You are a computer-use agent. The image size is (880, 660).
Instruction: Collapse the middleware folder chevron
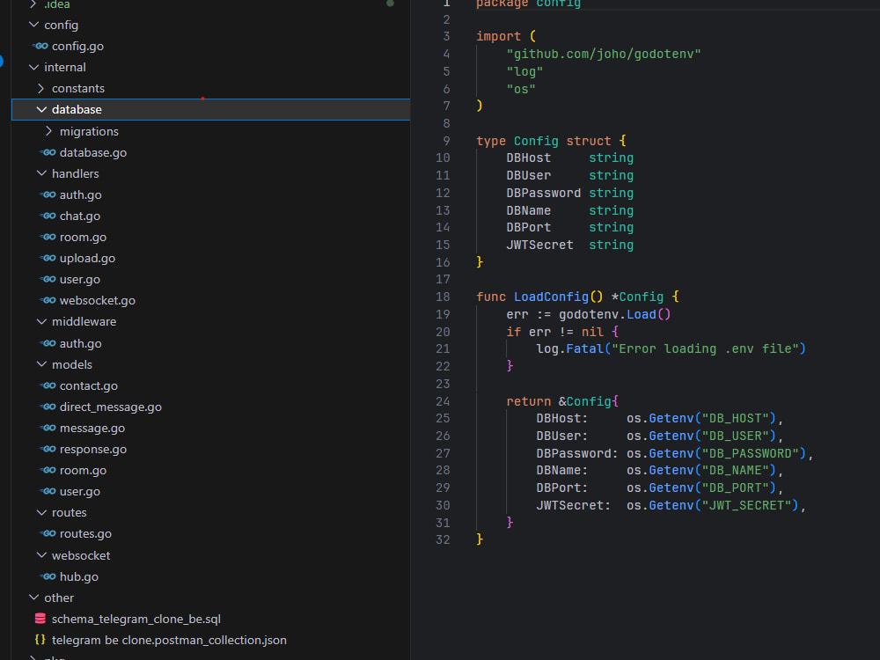(41, 321)
